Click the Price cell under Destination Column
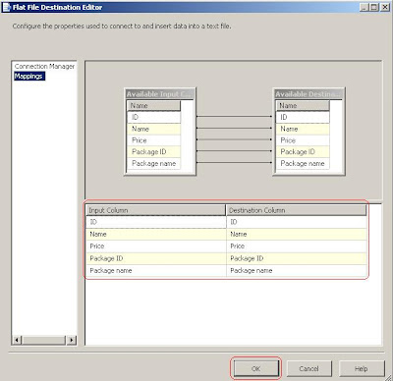Image resolution: width=393 pixels, height=381 pixels. 297,246
